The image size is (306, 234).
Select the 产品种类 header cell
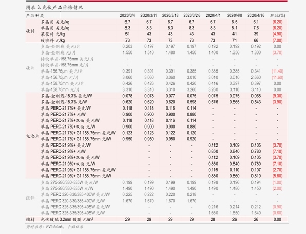tap(35, 16)
